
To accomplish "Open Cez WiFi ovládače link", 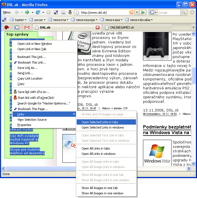I will tap(24, 139).
